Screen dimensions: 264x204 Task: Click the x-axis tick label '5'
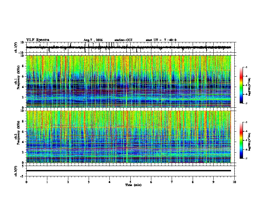pos(130,182)
